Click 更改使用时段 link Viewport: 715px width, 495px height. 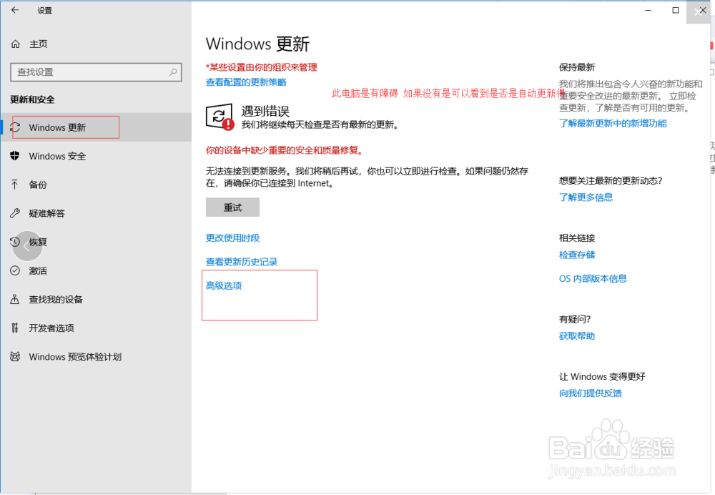232,237
